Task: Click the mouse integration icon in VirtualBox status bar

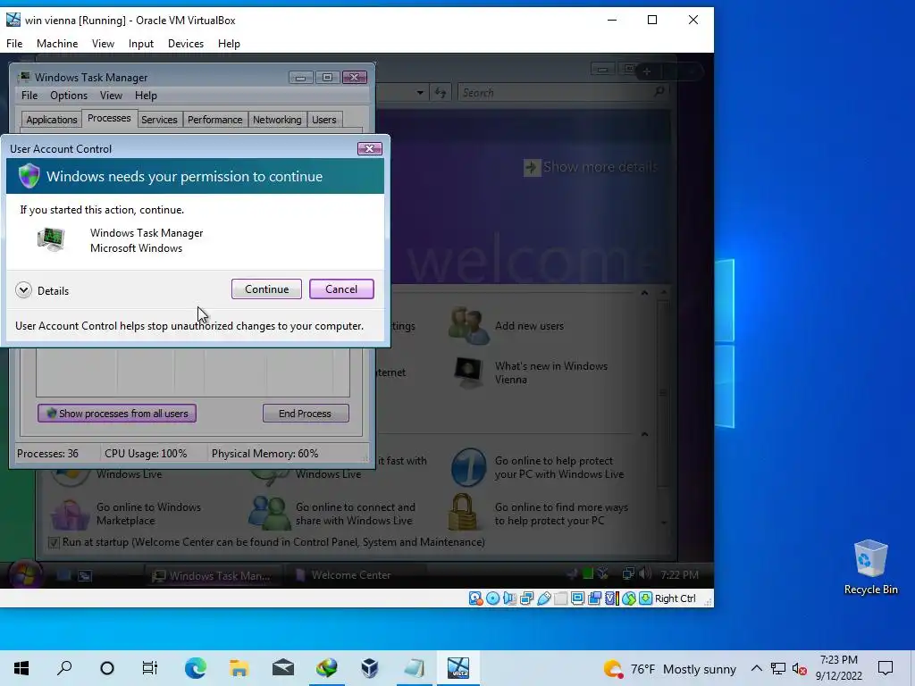Action: pyautogui.click(x=628, y=598)
